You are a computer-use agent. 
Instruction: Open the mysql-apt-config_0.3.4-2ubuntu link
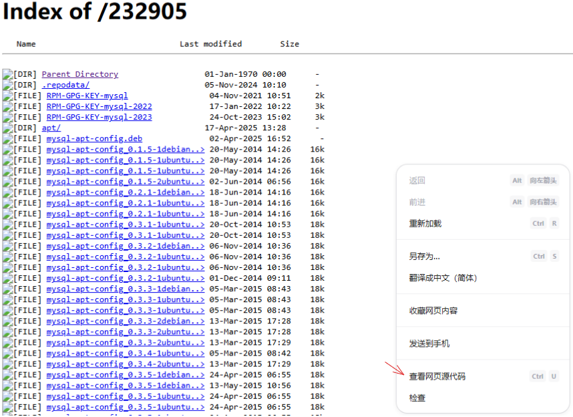click(x=126, y=364)
